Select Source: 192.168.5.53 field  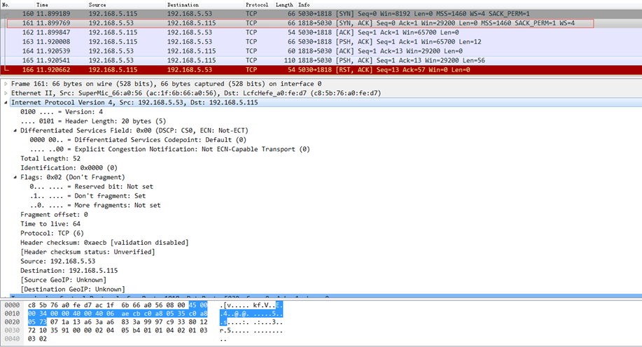click(x=57, y=261)
